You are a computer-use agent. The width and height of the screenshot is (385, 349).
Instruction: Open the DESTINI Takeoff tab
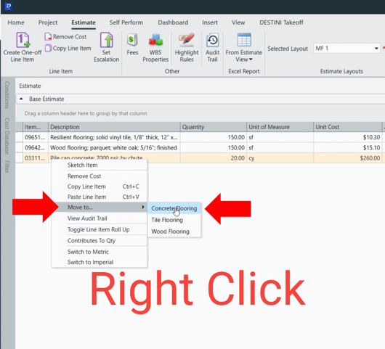coord(281,22)
